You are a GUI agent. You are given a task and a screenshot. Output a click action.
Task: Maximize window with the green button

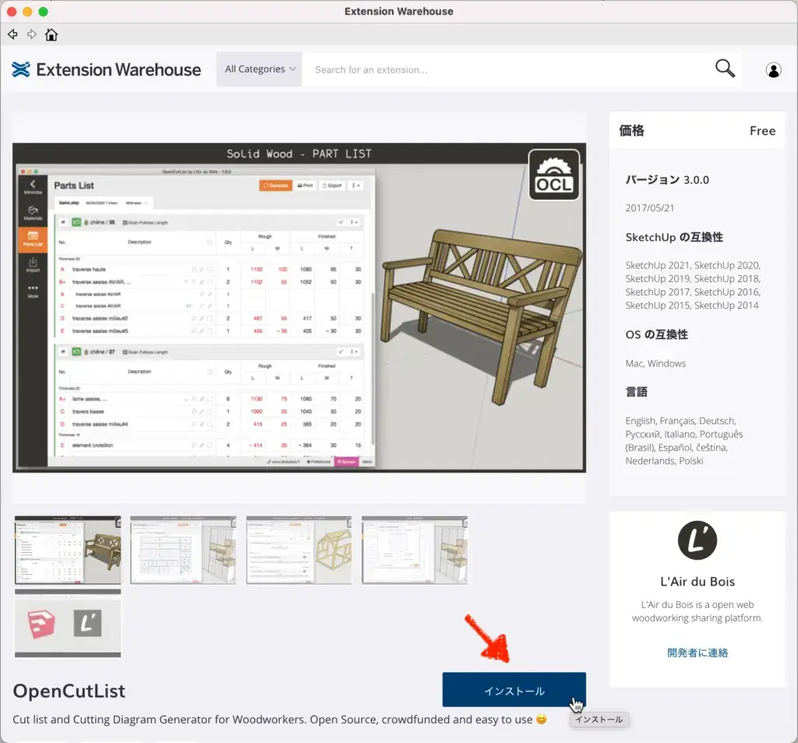click(x=44, y=11)
